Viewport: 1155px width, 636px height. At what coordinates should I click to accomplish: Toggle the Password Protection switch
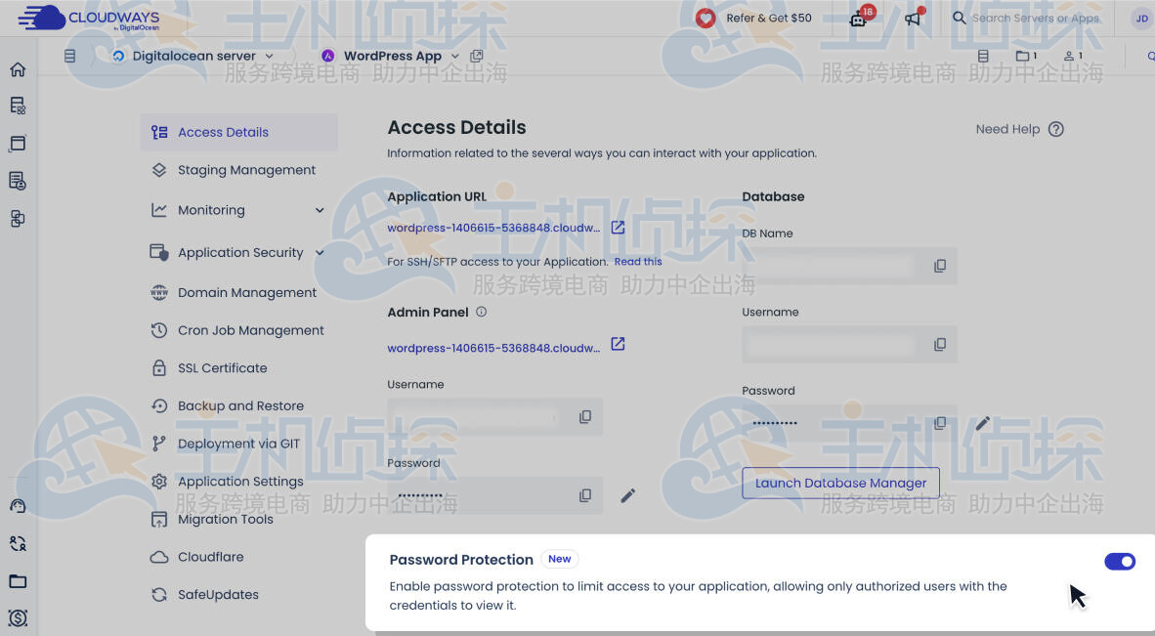(x=1120, y=562)
